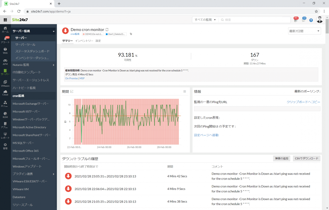Open the user profile avatar
Image resolution: width=329 pixels, height=210 pixels.
point(319,20)
